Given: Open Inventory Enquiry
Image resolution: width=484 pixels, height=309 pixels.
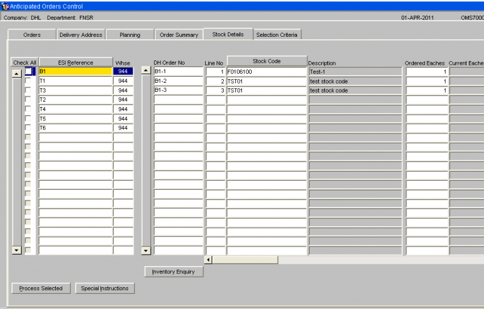Looking at the screenshot, I should click(174, 272).
